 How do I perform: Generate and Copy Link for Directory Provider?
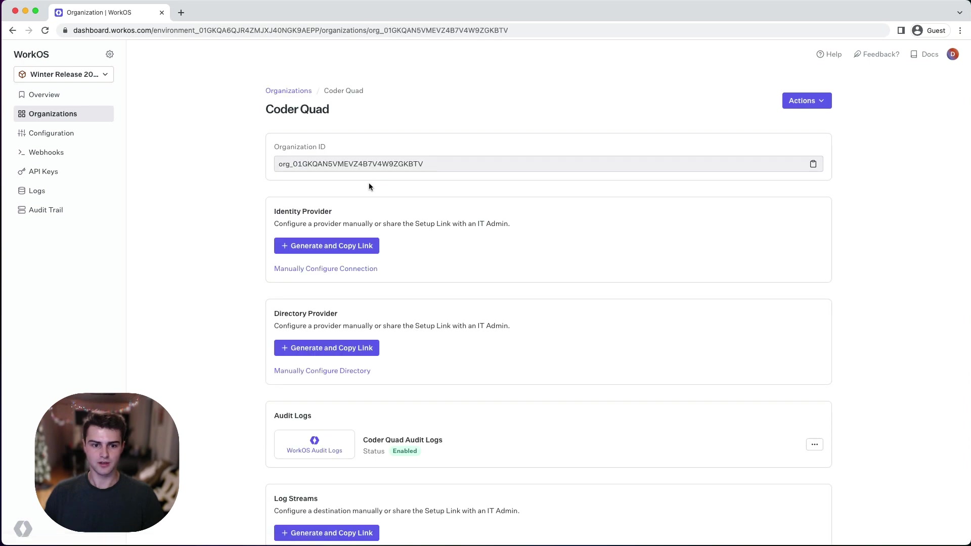point(326,348)
